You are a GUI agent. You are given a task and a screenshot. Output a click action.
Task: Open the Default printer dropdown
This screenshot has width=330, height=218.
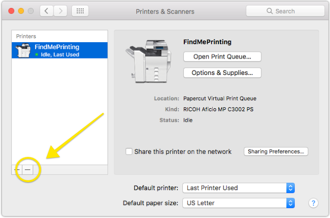pos(239,188)
